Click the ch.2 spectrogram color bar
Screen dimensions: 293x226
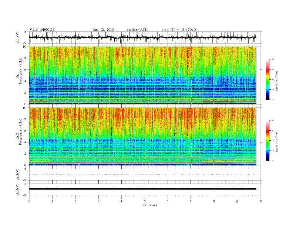click(x=267, y=141)
